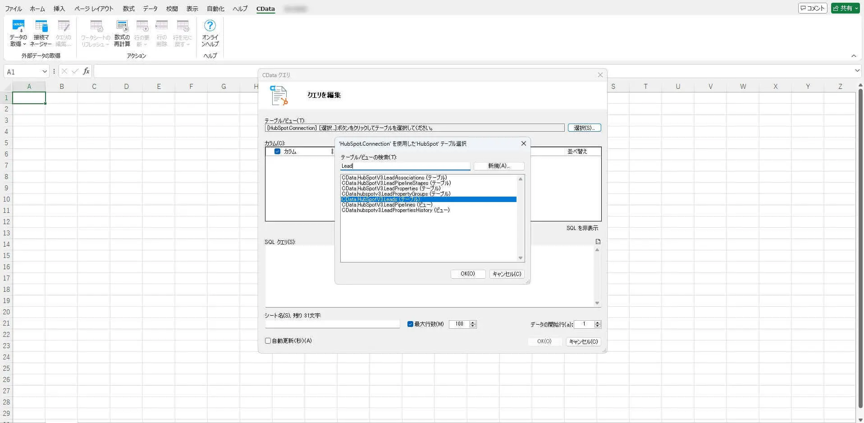Switch to the 自動化 ribbon tab
This screenshot has height=423, width=864.
pos(215,9)
